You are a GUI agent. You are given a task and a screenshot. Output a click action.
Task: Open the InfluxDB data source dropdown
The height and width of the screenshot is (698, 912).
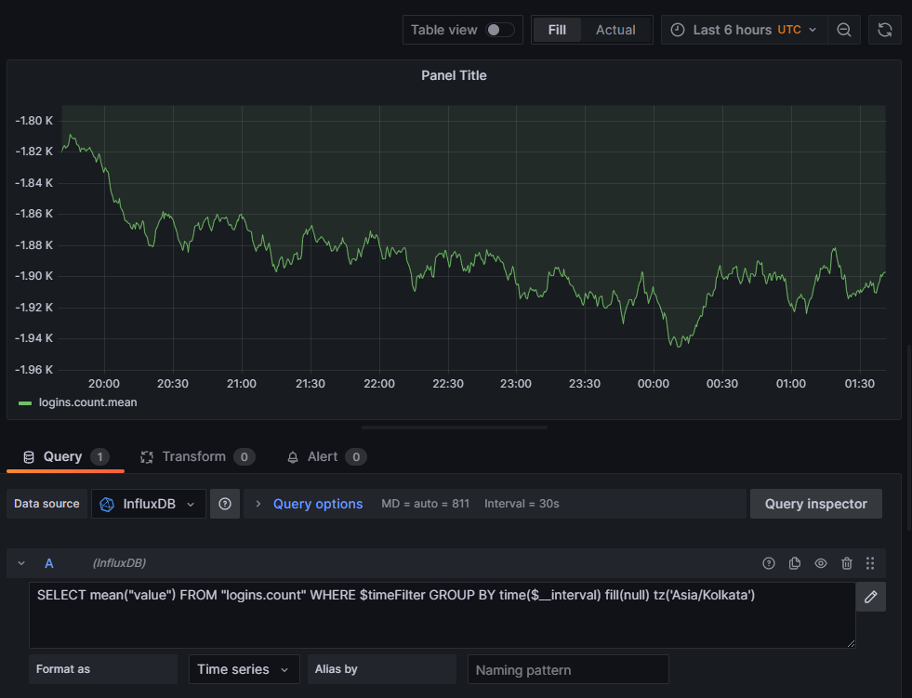[149, 504]
